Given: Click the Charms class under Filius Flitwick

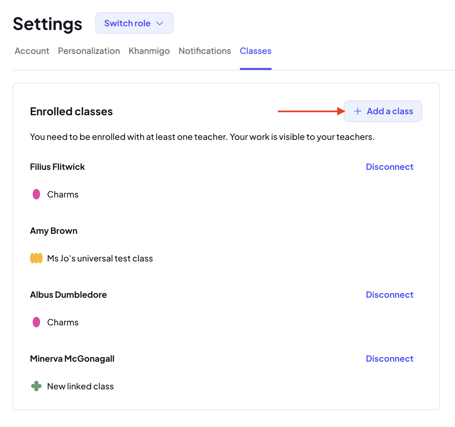Looking at the screenshot, I should pyautogui.click(x=63, y=195).
